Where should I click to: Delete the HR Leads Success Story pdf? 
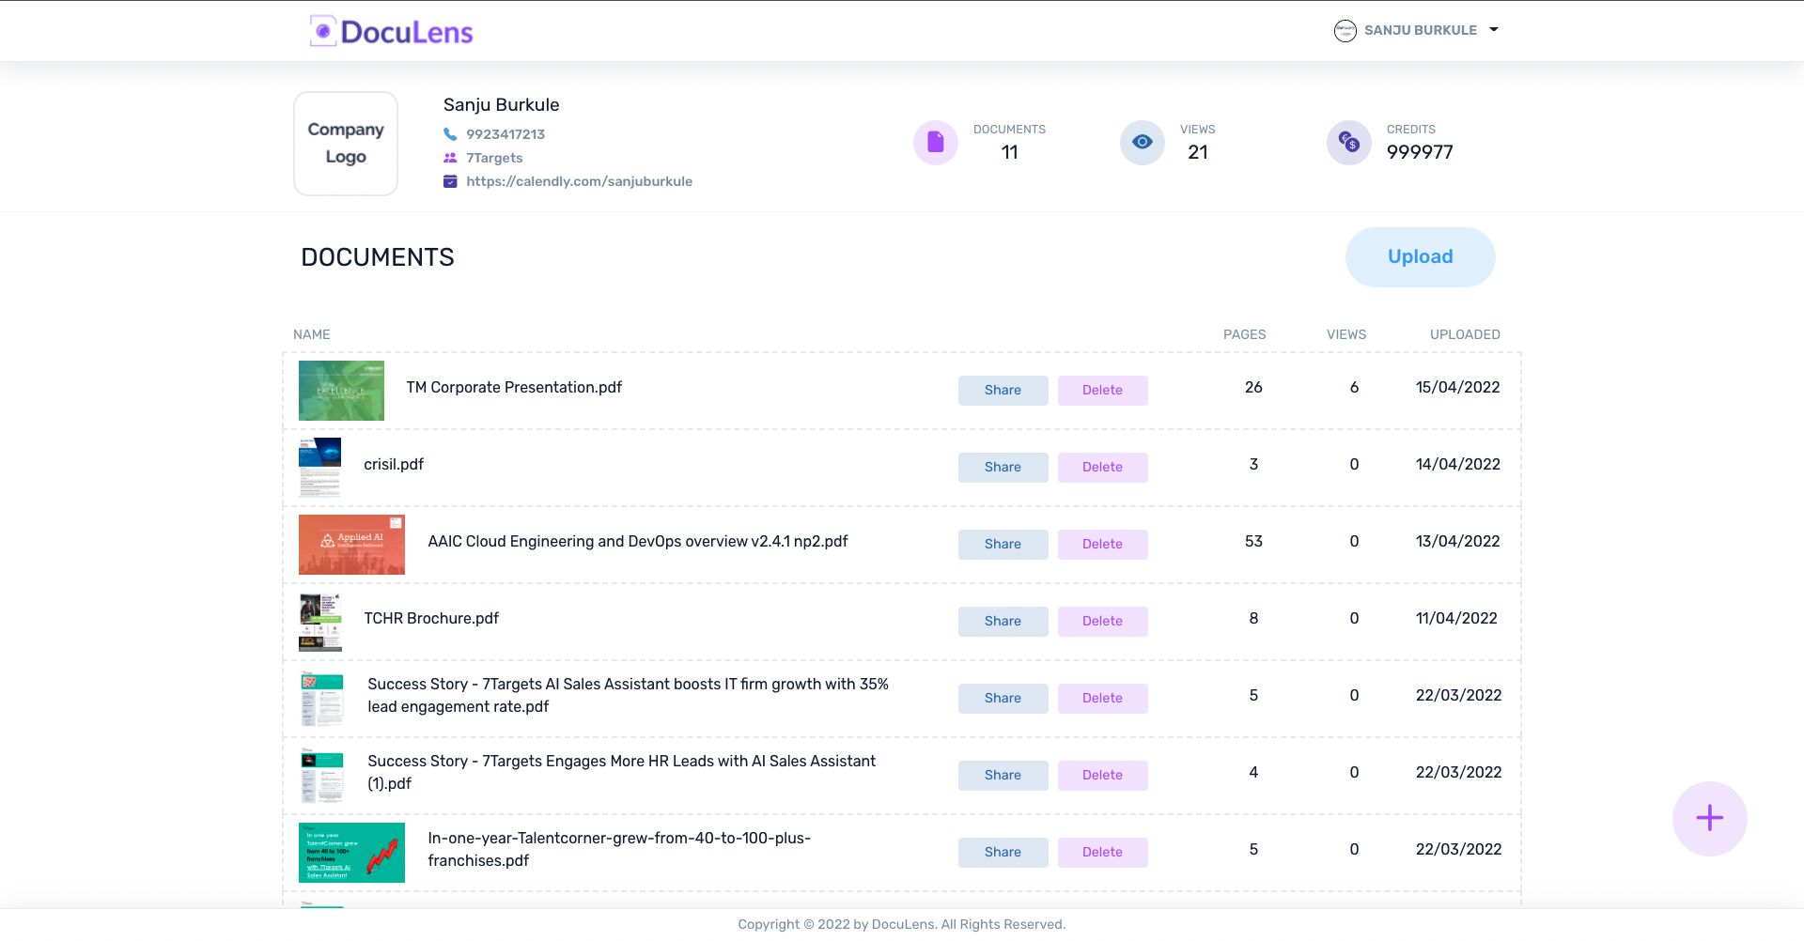coord(1102,776)
